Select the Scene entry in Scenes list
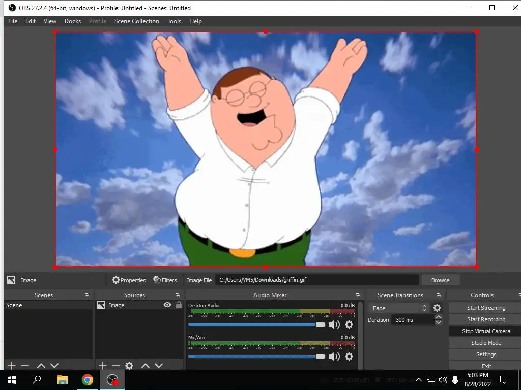The height and width of the screenshot is (390, 521). pyautogui.click(x=48, y=305)
